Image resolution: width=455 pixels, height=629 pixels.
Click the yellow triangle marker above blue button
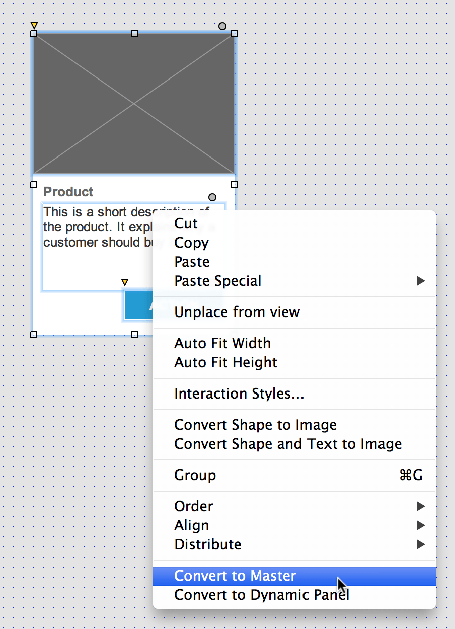pyautogui.click(x=125, y=282)
